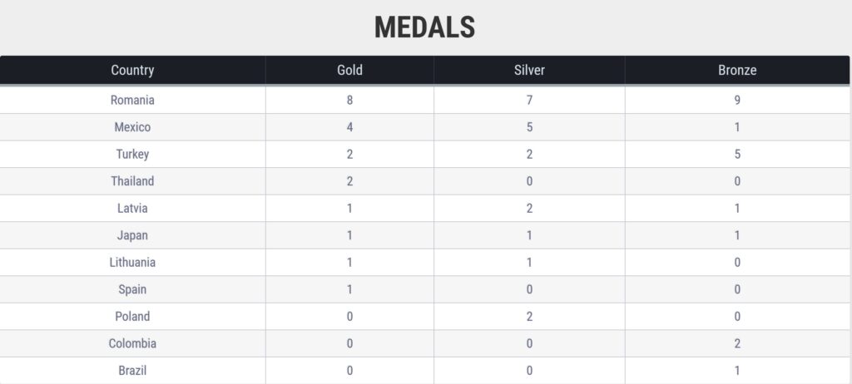Viewport: 852px width, 384px height.
Task: Open the Turkey row entry
Action: tap(132, 155)
